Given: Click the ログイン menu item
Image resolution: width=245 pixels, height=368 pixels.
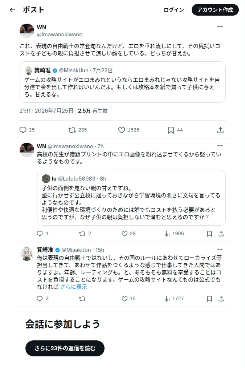Looking at the screenshot, I should coord(174,10).
